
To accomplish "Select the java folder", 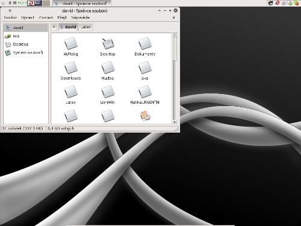I will (145, 71).
